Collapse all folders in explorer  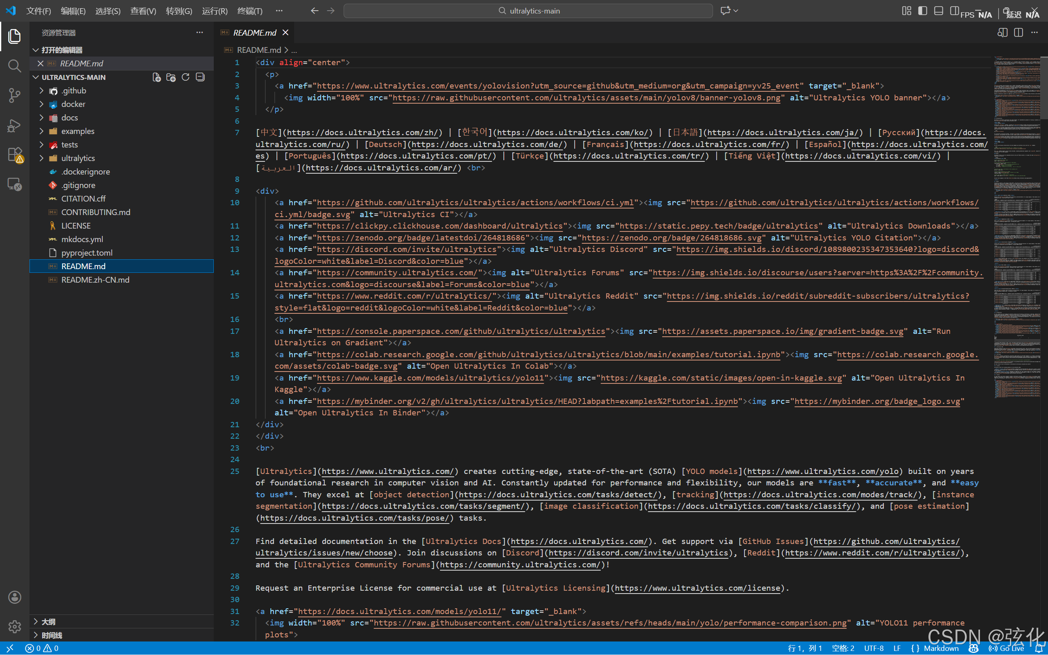pos(200,77)
